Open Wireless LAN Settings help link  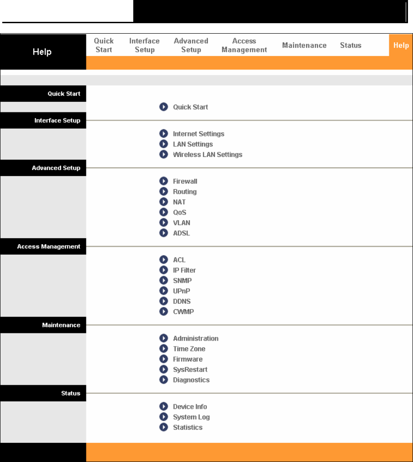[x=207, y=155]
